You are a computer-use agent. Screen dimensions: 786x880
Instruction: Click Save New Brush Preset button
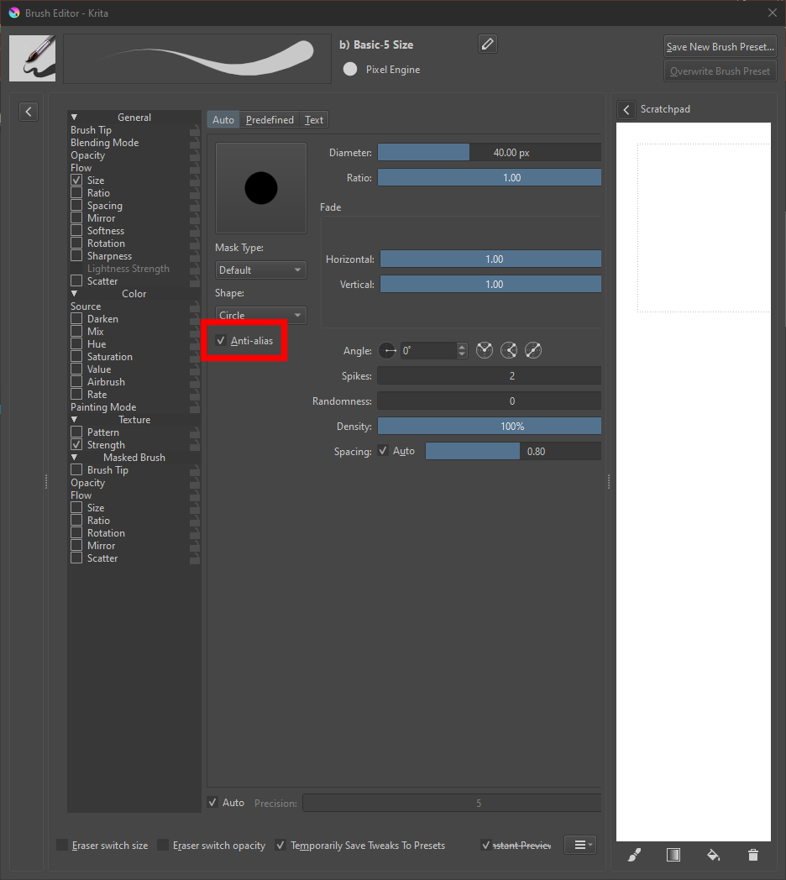(x=720, y=46)
